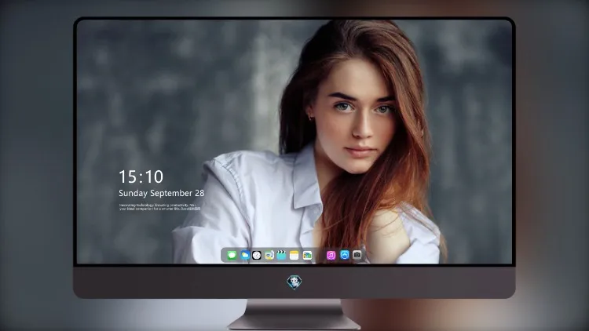Open the Clock app in the dock
589x331 pixels.
[x=257, y=255]
